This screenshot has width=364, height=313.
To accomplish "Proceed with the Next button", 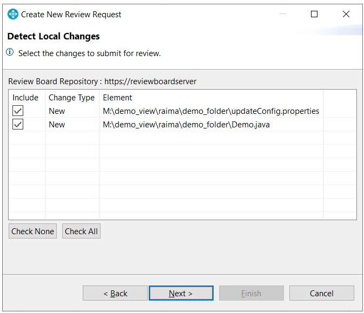I will coord(181,293).
